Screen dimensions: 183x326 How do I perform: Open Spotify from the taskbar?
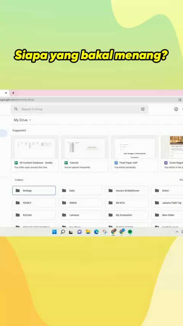tap(130, 232)
